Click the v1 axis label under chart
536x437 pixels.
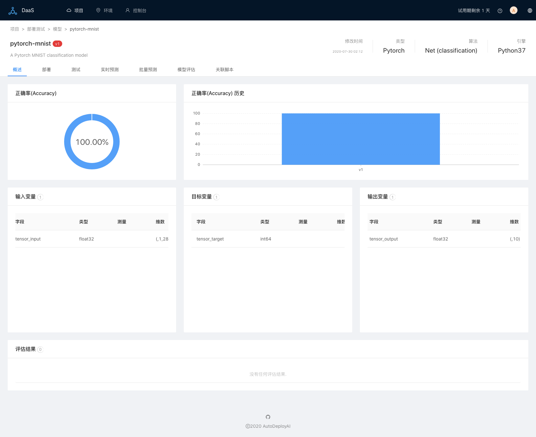click(361, 170)
